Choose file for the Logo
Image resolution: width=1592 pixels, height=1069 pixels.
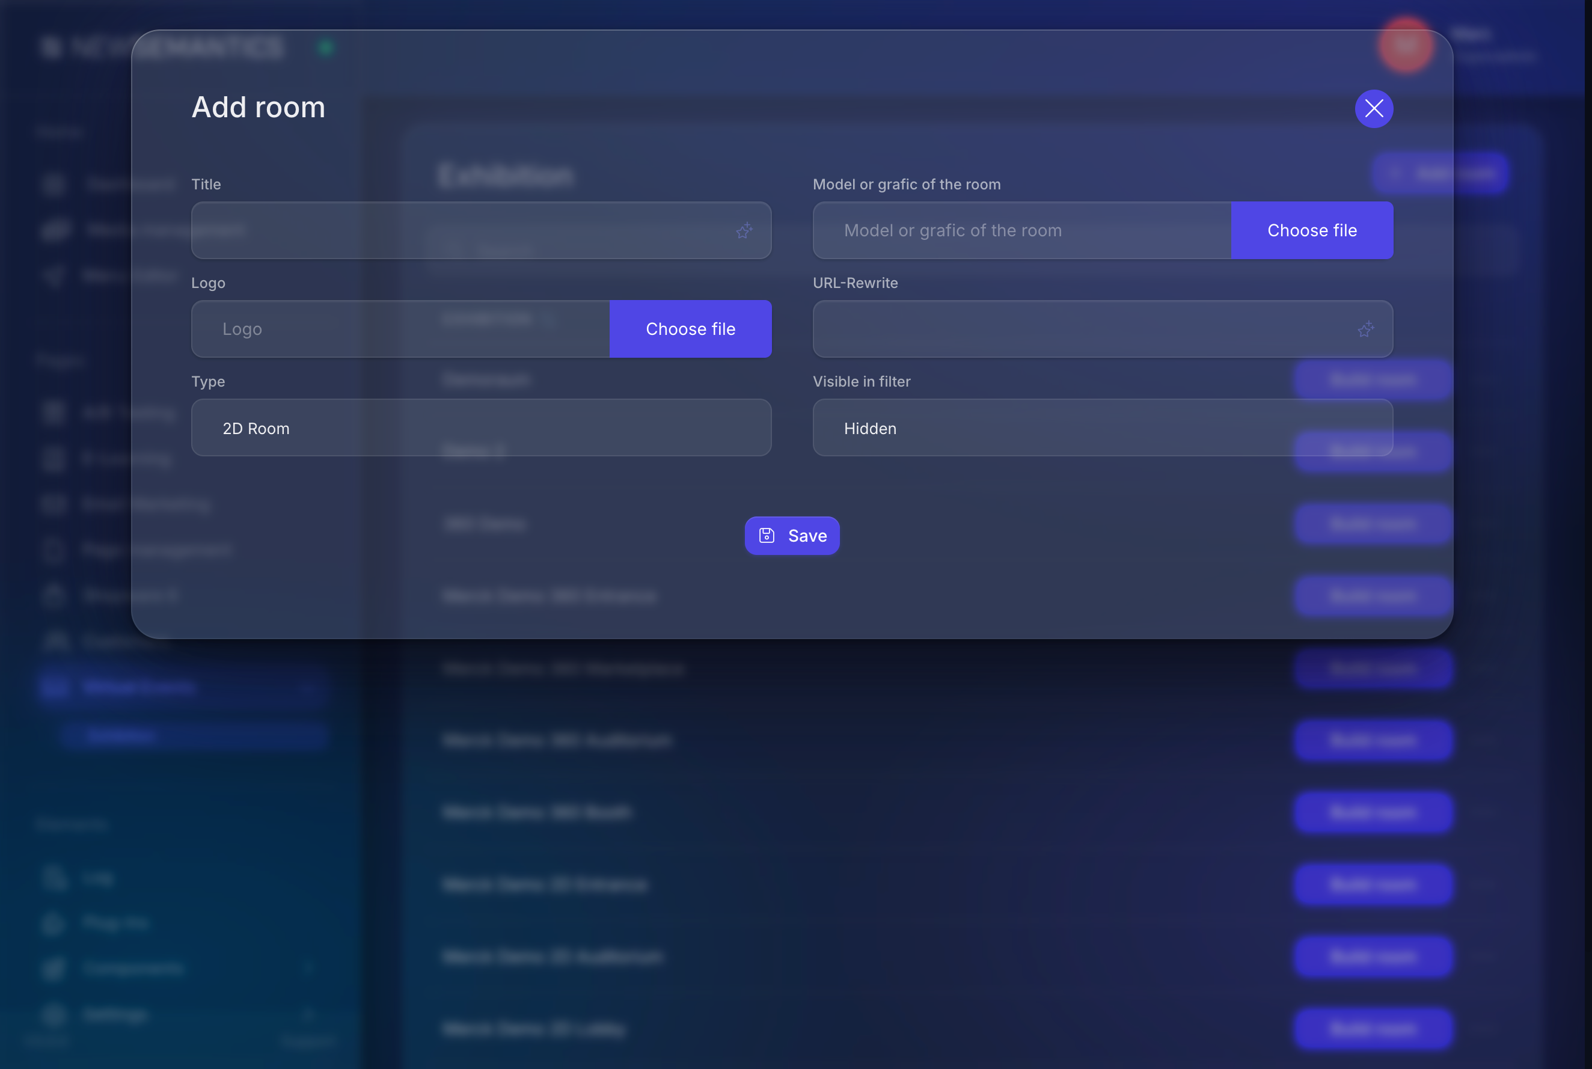click(690, 329)
